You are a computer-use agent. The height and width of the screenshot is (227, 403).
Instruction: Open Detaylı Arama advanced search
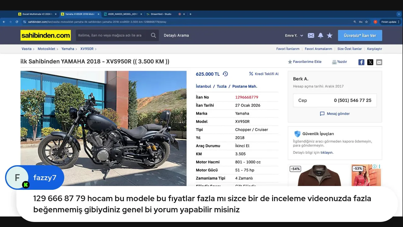pyautogui.click(x=176, y=35)
